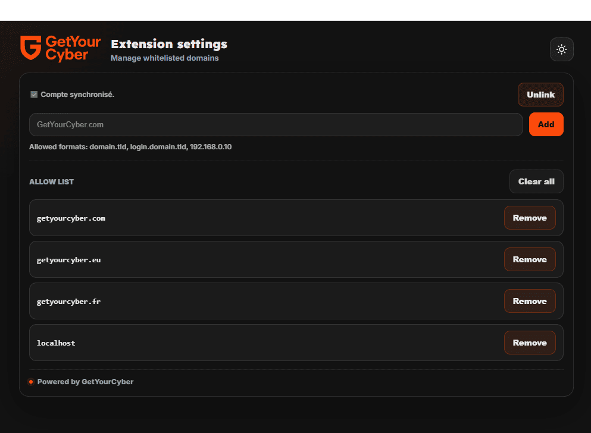
Task: Remove getyourcyber.com from allow list
Action: tap(530, 218)
